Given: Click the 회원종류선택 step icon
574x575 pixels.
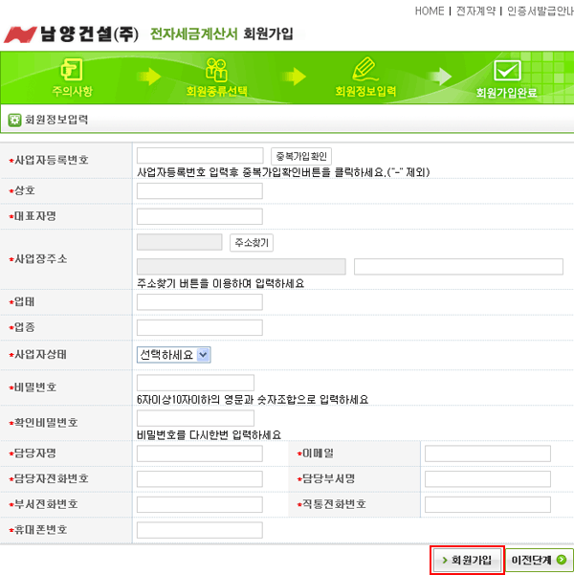Looking at the screenshot, I should click(x=216, y=69).
